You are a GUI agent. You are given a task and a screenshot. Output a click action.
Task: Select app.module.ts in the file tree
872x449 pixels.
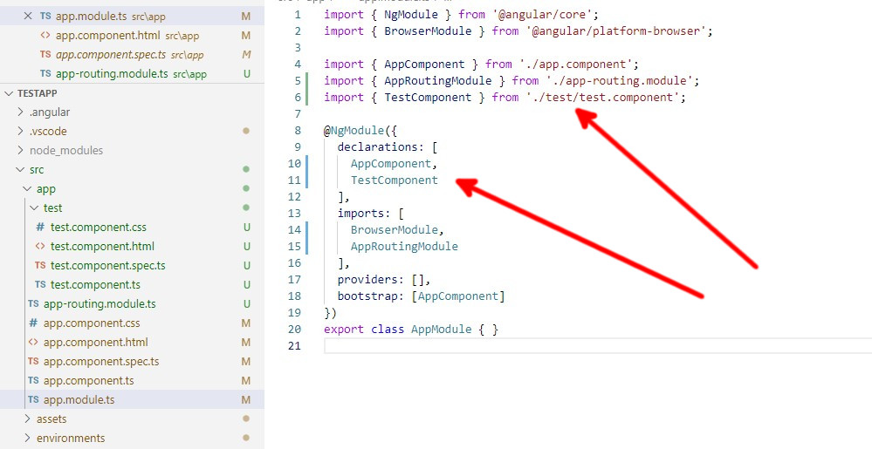click(79, 400)
